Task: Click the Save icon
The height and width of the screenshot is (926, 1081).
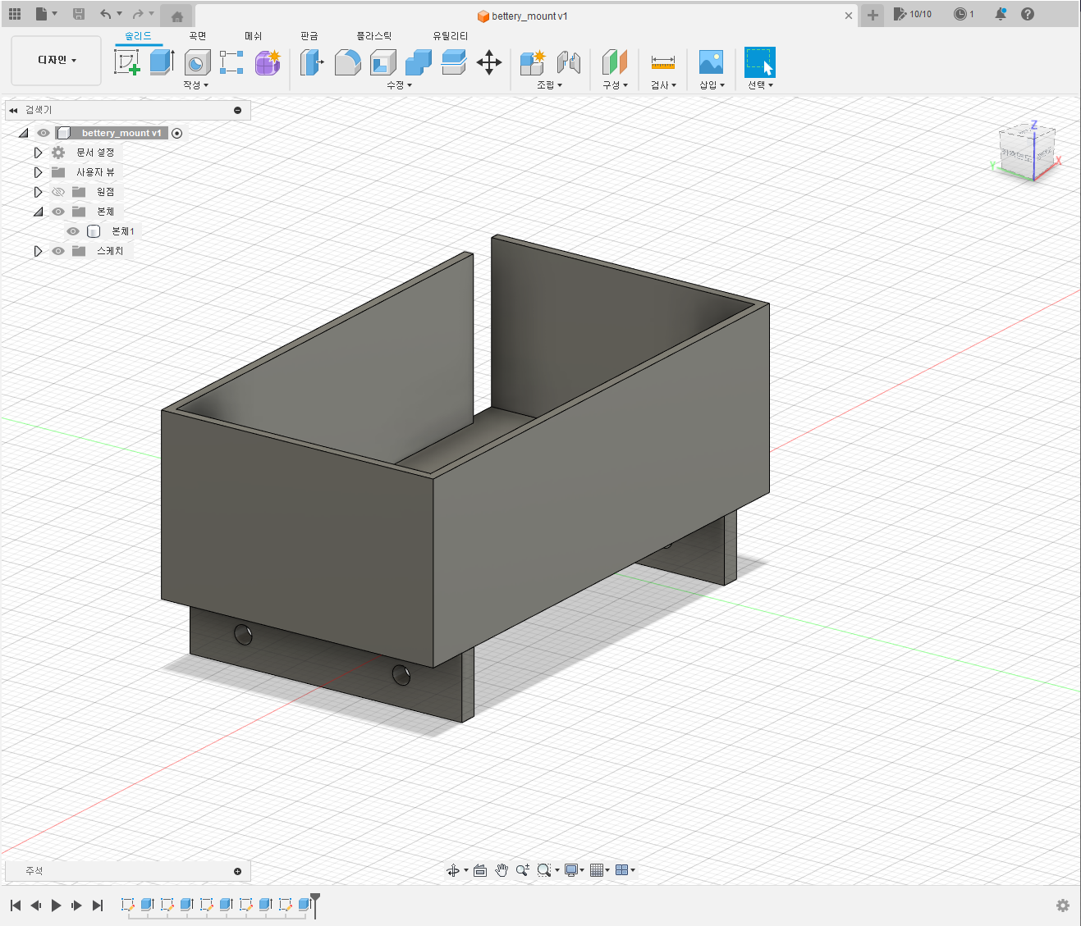Action: pos(79,14)
